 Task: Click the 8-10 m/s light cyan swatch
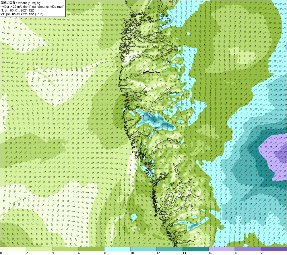tap(117, 249)
